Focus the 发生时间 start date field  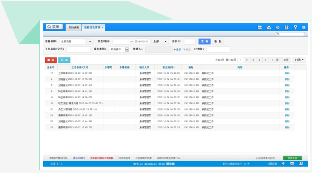point(121,42)
